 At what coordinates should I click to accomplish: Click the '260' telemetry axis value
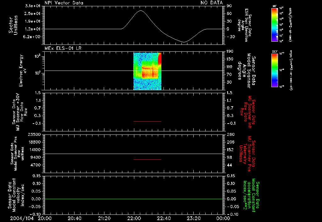pos(230,135)
